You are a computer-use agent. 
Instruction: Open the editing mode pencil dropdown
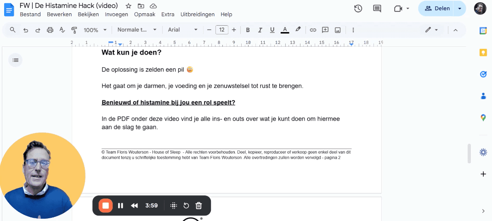[431, 30]
